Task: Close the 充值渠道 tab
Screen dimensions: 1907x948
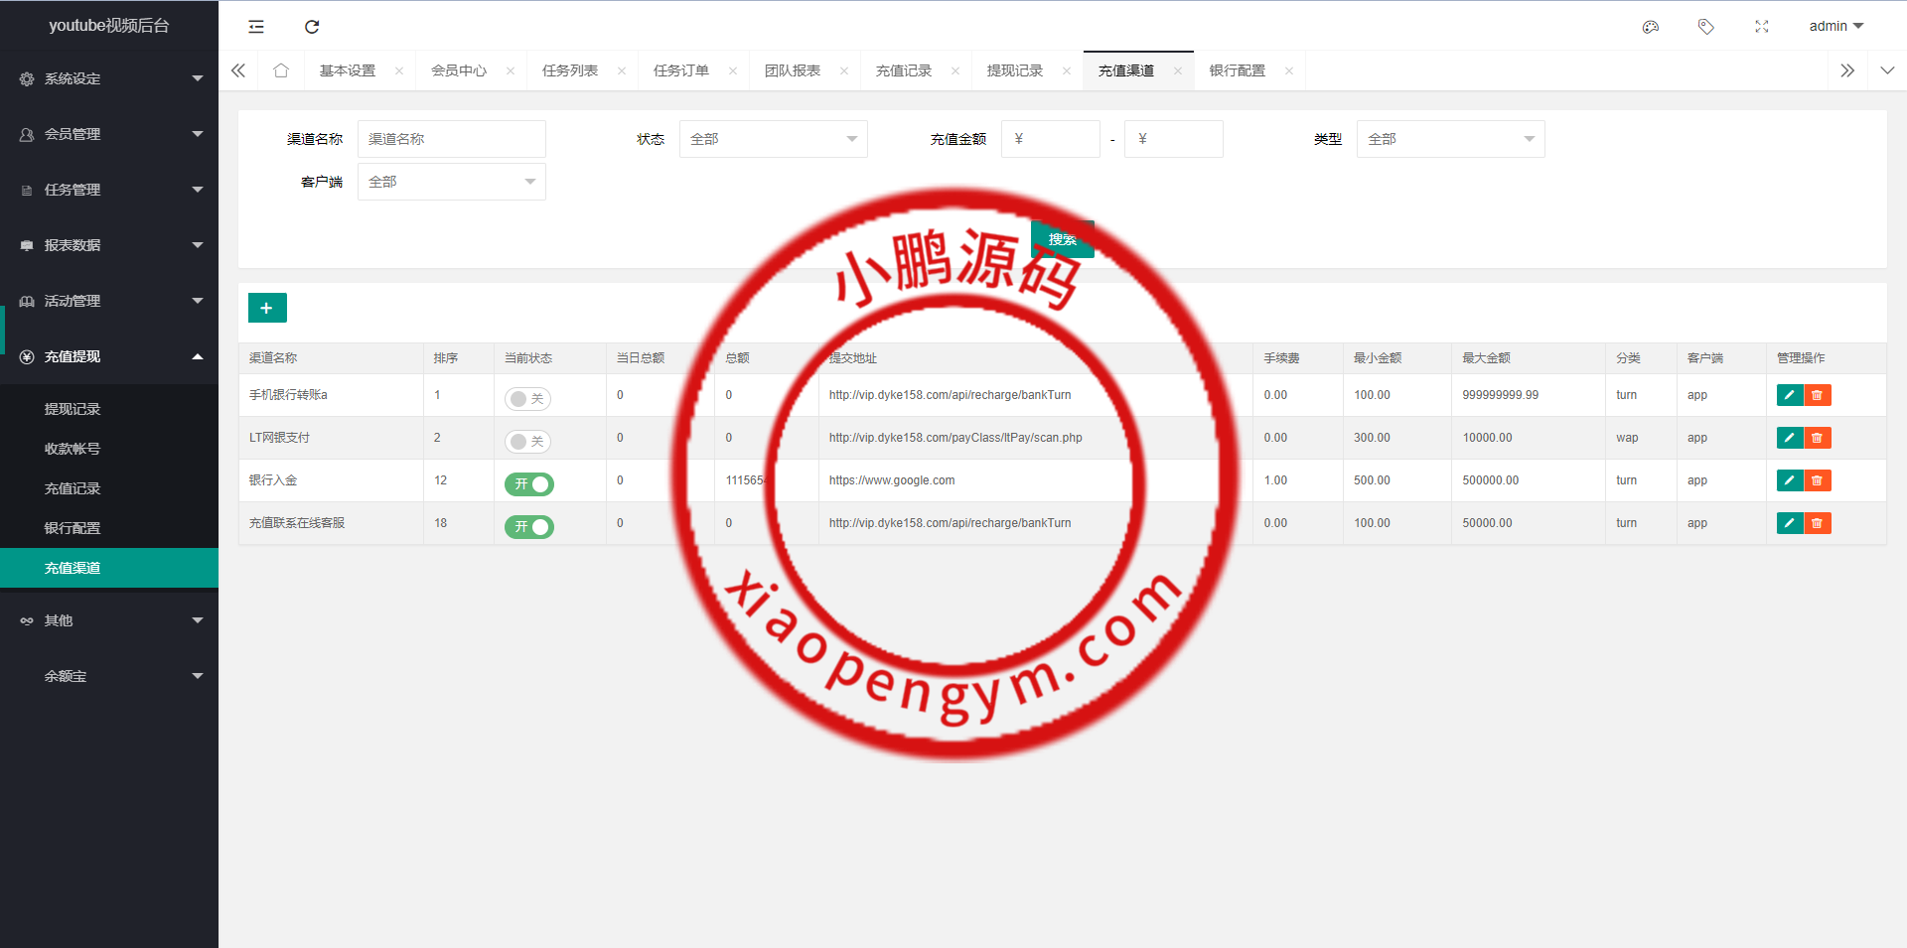Action: tap(1178, 70)
